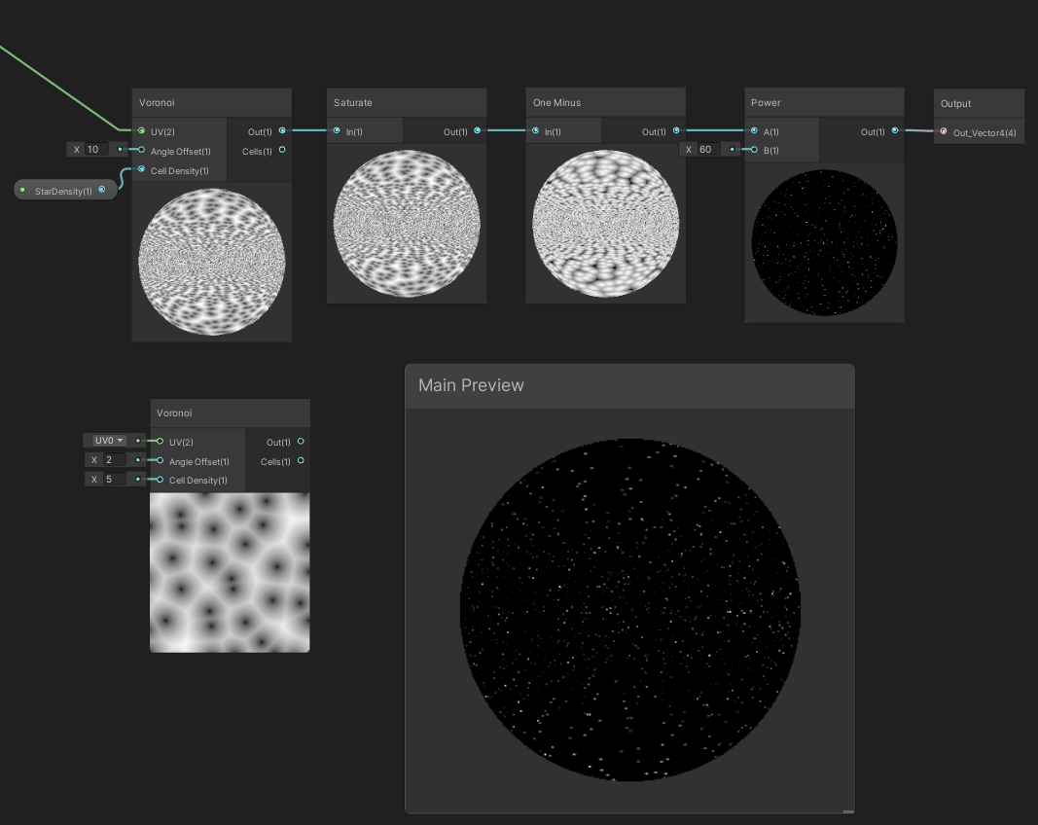
Task: Click the Out(1) port on the Saturate node
Action: 475,130
